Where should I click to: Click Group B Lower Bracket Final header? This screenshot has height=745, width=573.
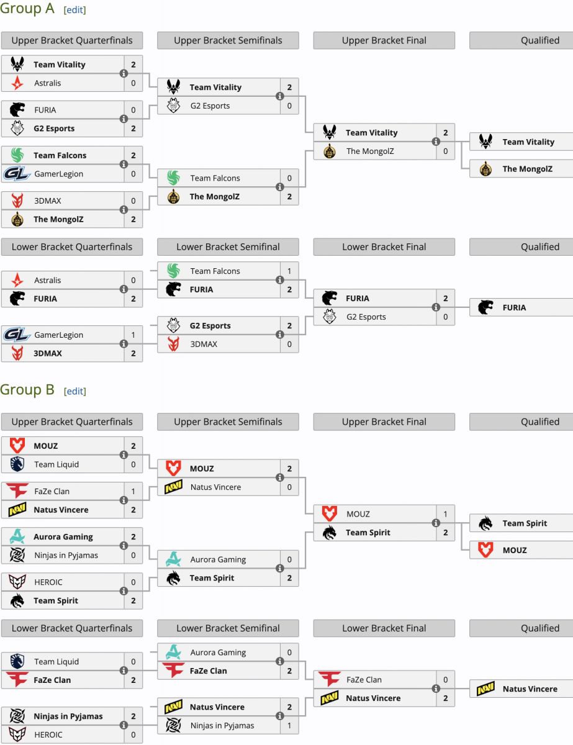pyautogui.click(x=384, y=628)
